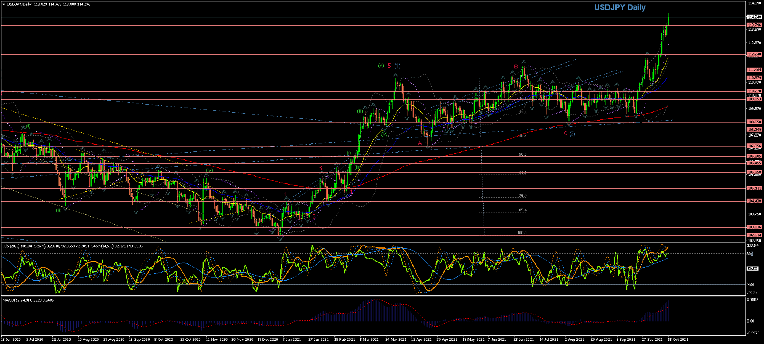This screenshot has height=344, width=764.
Task: Click the 50.50 oscillator scale value
Action: (x=752, y=269)
